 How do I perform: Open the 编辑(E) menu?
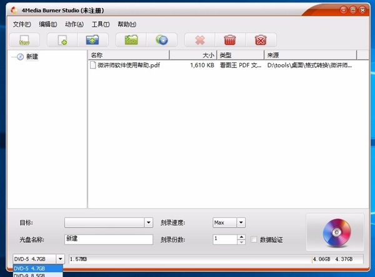(48, 24)
